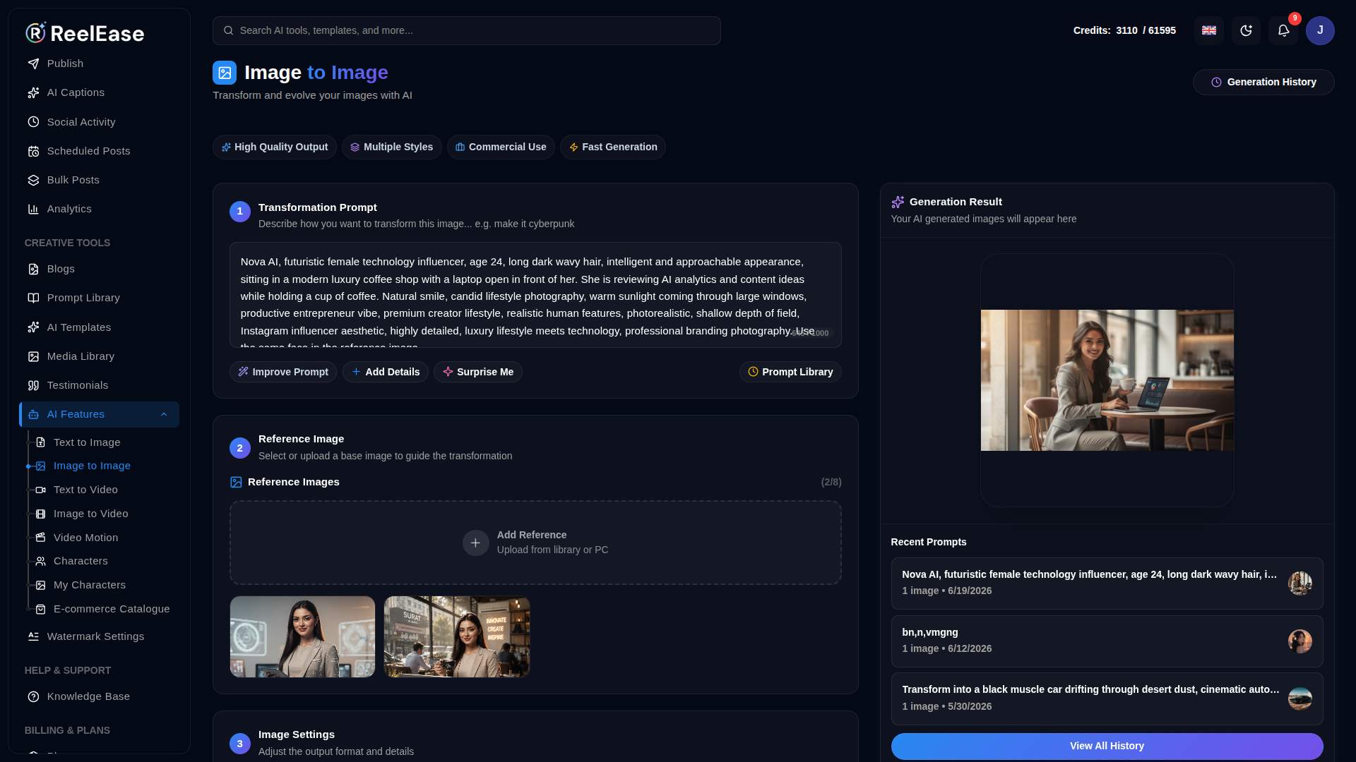This screenshot has width=1356, height=762.
Task: Open the generated result image
Action: [x=1107, y=380]
